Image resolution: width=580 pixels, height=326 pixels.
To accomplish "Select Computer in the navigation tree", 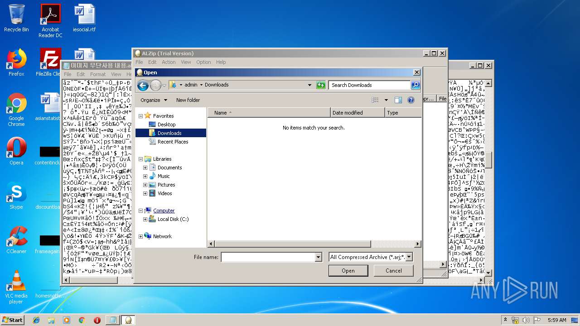I will (164, 211).
